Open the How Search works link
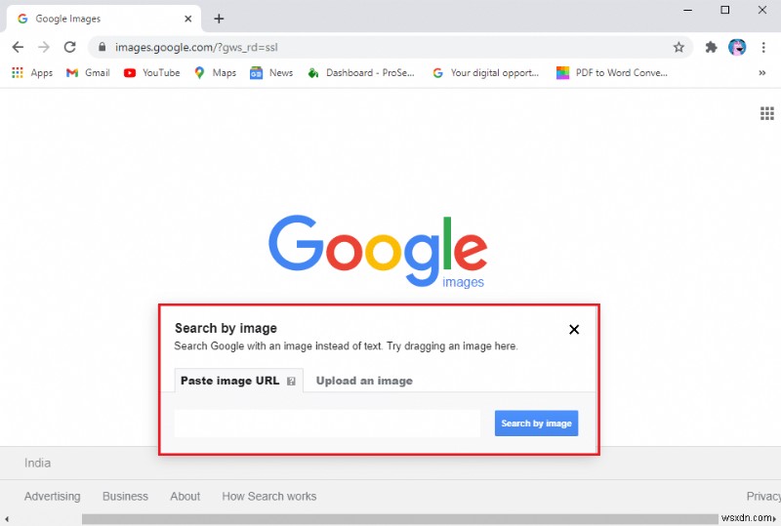Image resolution: width=781 pixels, height=526 pixels. [269, 496]
